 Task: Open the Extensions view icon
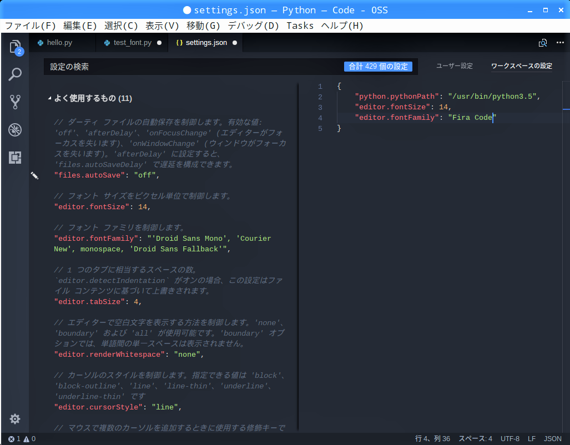point(15,158)
